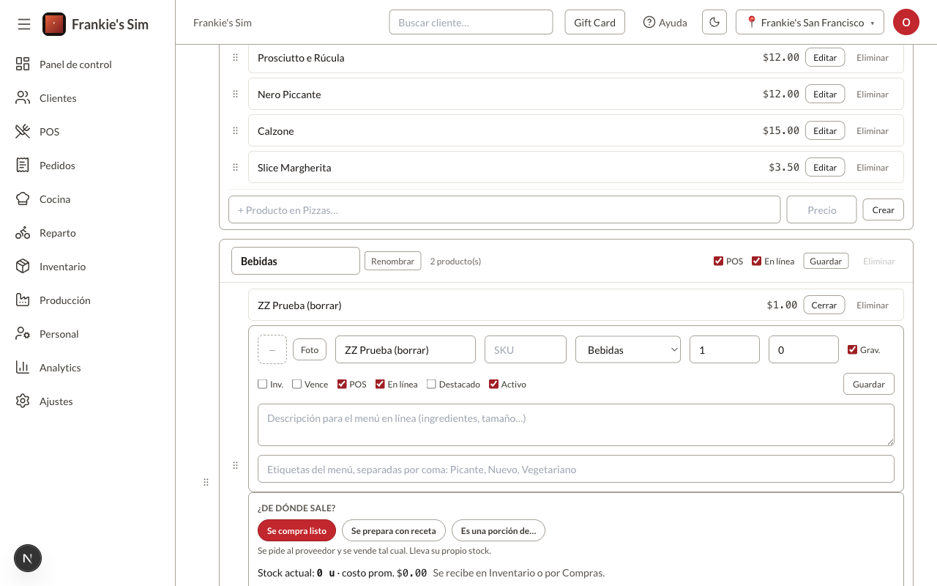
Task: Click the product photo placeholder box
Action: [272, 349]
